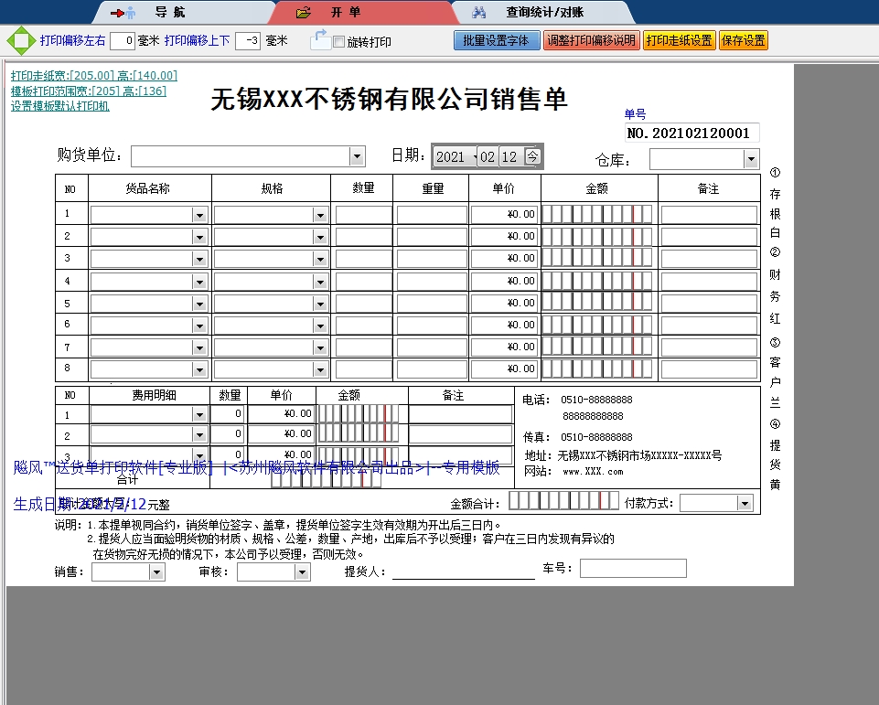Click the rotate print arrow icon
879x705 pixels.
coord(319,39)
